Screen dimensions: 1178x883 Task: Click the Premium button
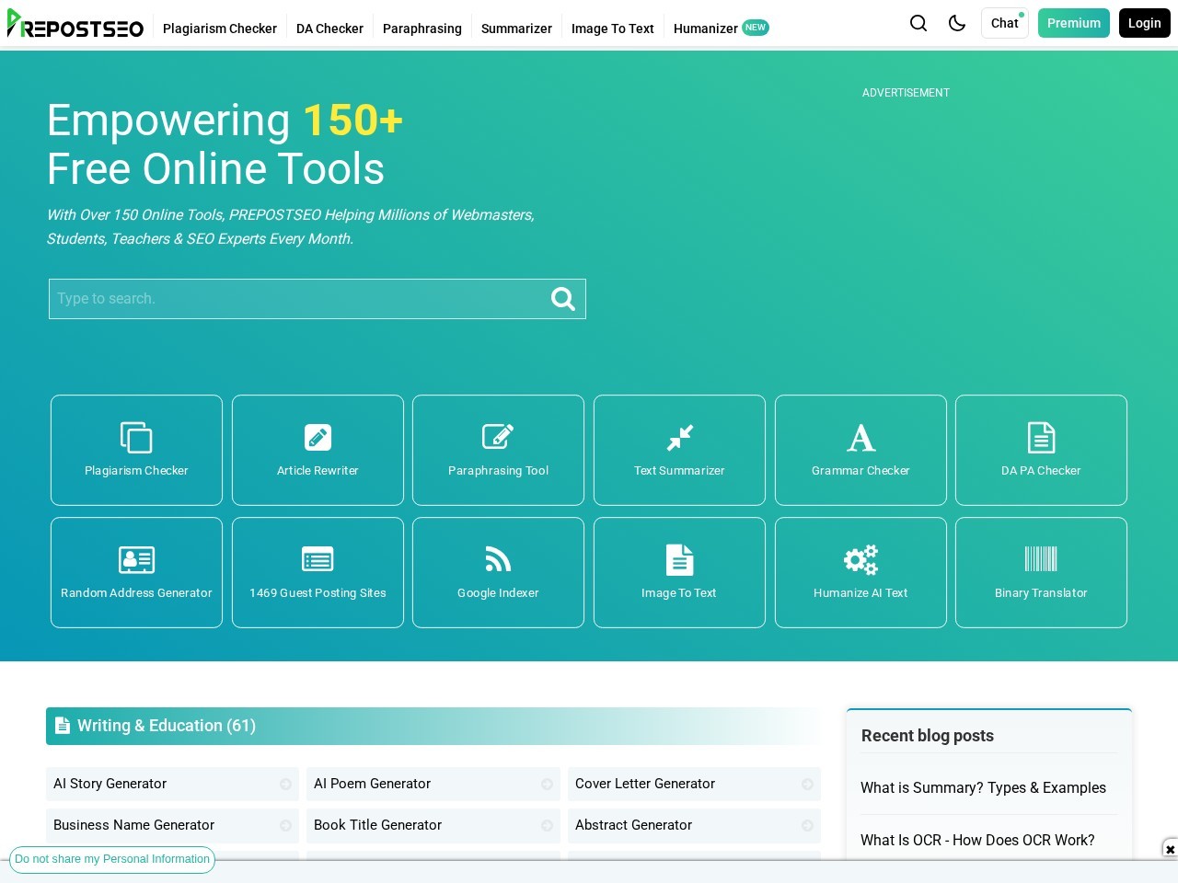pos(1074,23)
